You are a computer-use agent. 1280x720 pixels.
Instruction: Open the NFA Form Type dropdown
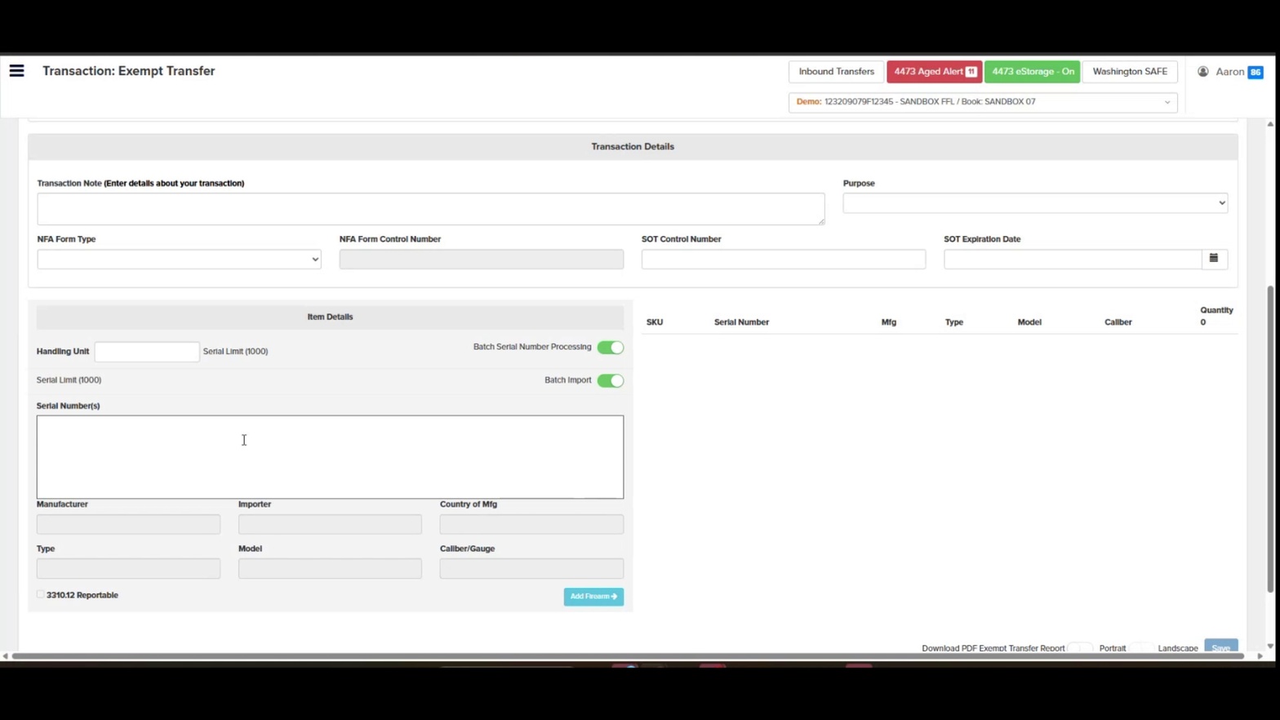179,260
